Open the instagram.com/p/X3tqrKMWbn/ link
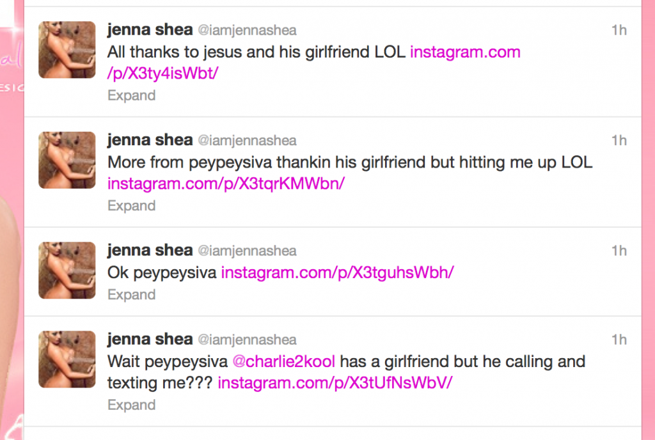Screen dimensions: 655x440 click(x=226, y=184)
